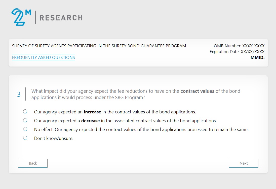
Task: Click the bold "contract values" text in question
Action: click(197, 91)
